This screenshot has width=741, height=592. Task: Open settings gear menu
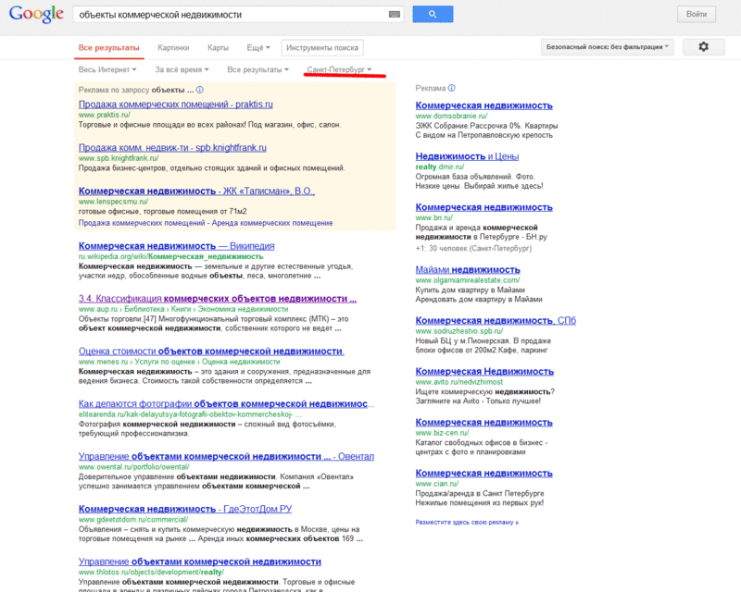[704, 47]
